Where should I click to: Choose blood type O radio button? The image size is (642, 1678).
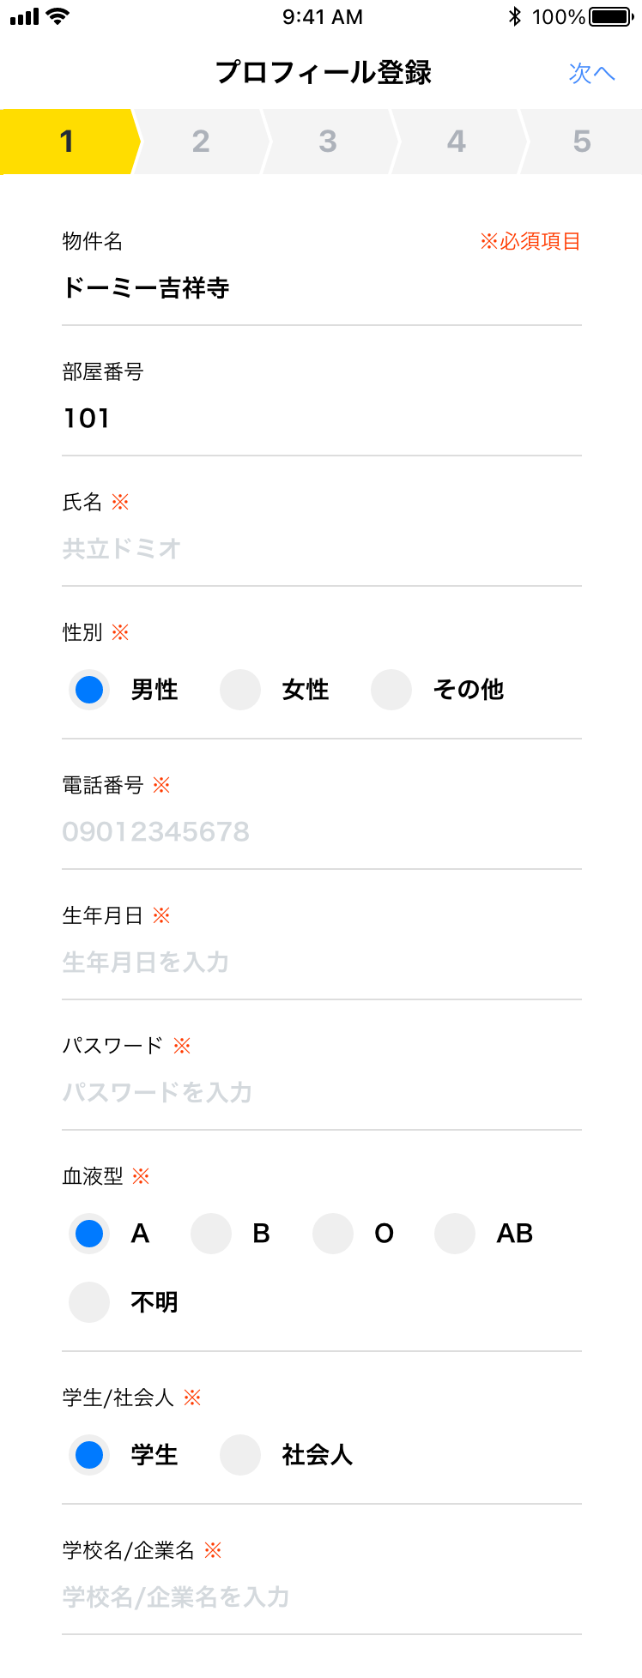tap(333, 1234)
